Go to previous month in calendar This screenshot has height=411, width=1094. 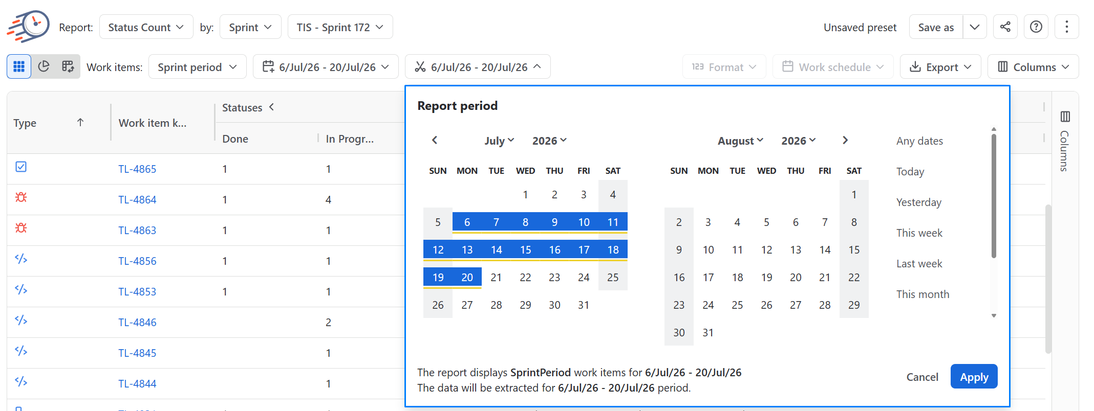point(435,140)
